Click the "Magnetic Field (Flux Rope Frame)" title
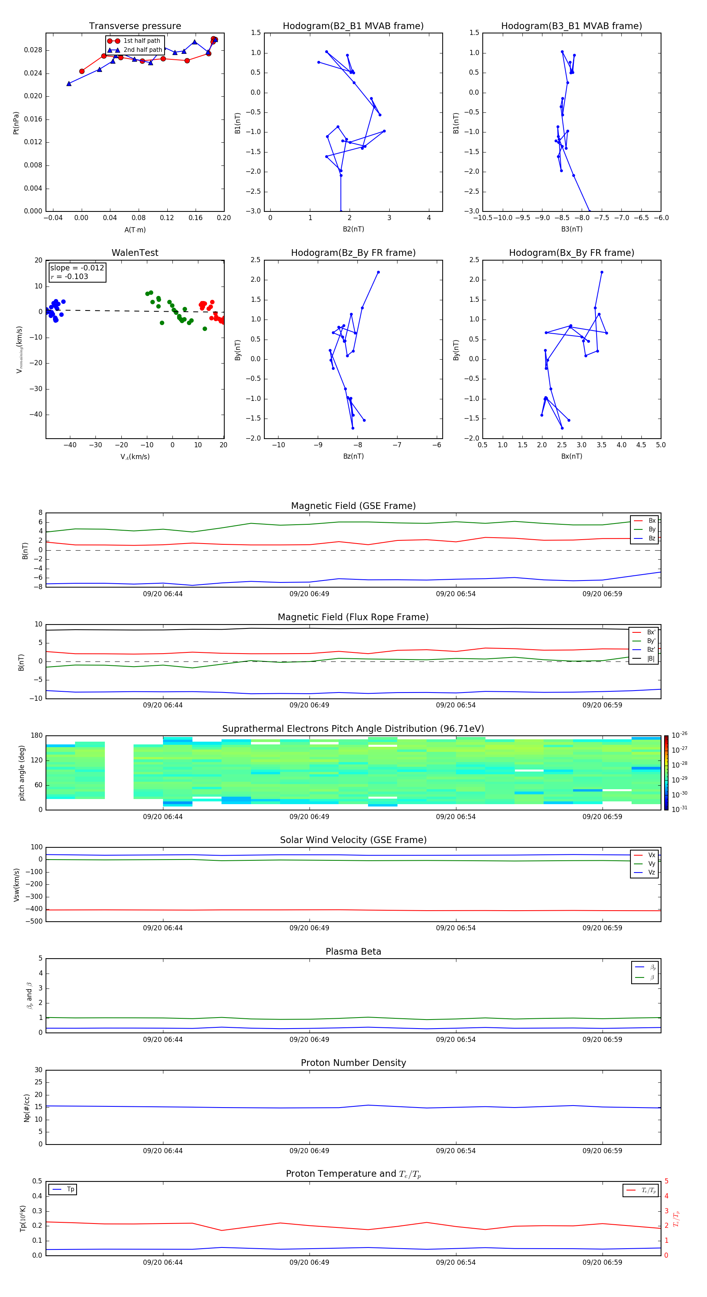The image size is (707, 1297). (x=353, y=617)
